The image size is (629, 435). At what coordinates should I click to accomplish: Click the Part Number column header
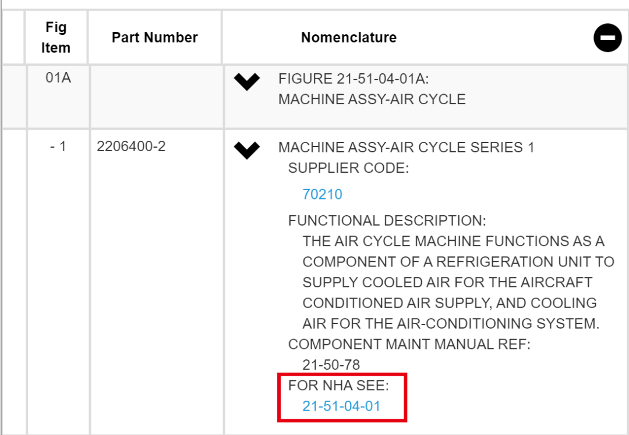[x=154, y=38]
